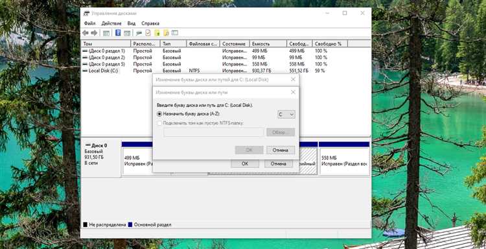
Task: Click '99 МБ' in the Емкость column
Action: [x=259, y=58]
